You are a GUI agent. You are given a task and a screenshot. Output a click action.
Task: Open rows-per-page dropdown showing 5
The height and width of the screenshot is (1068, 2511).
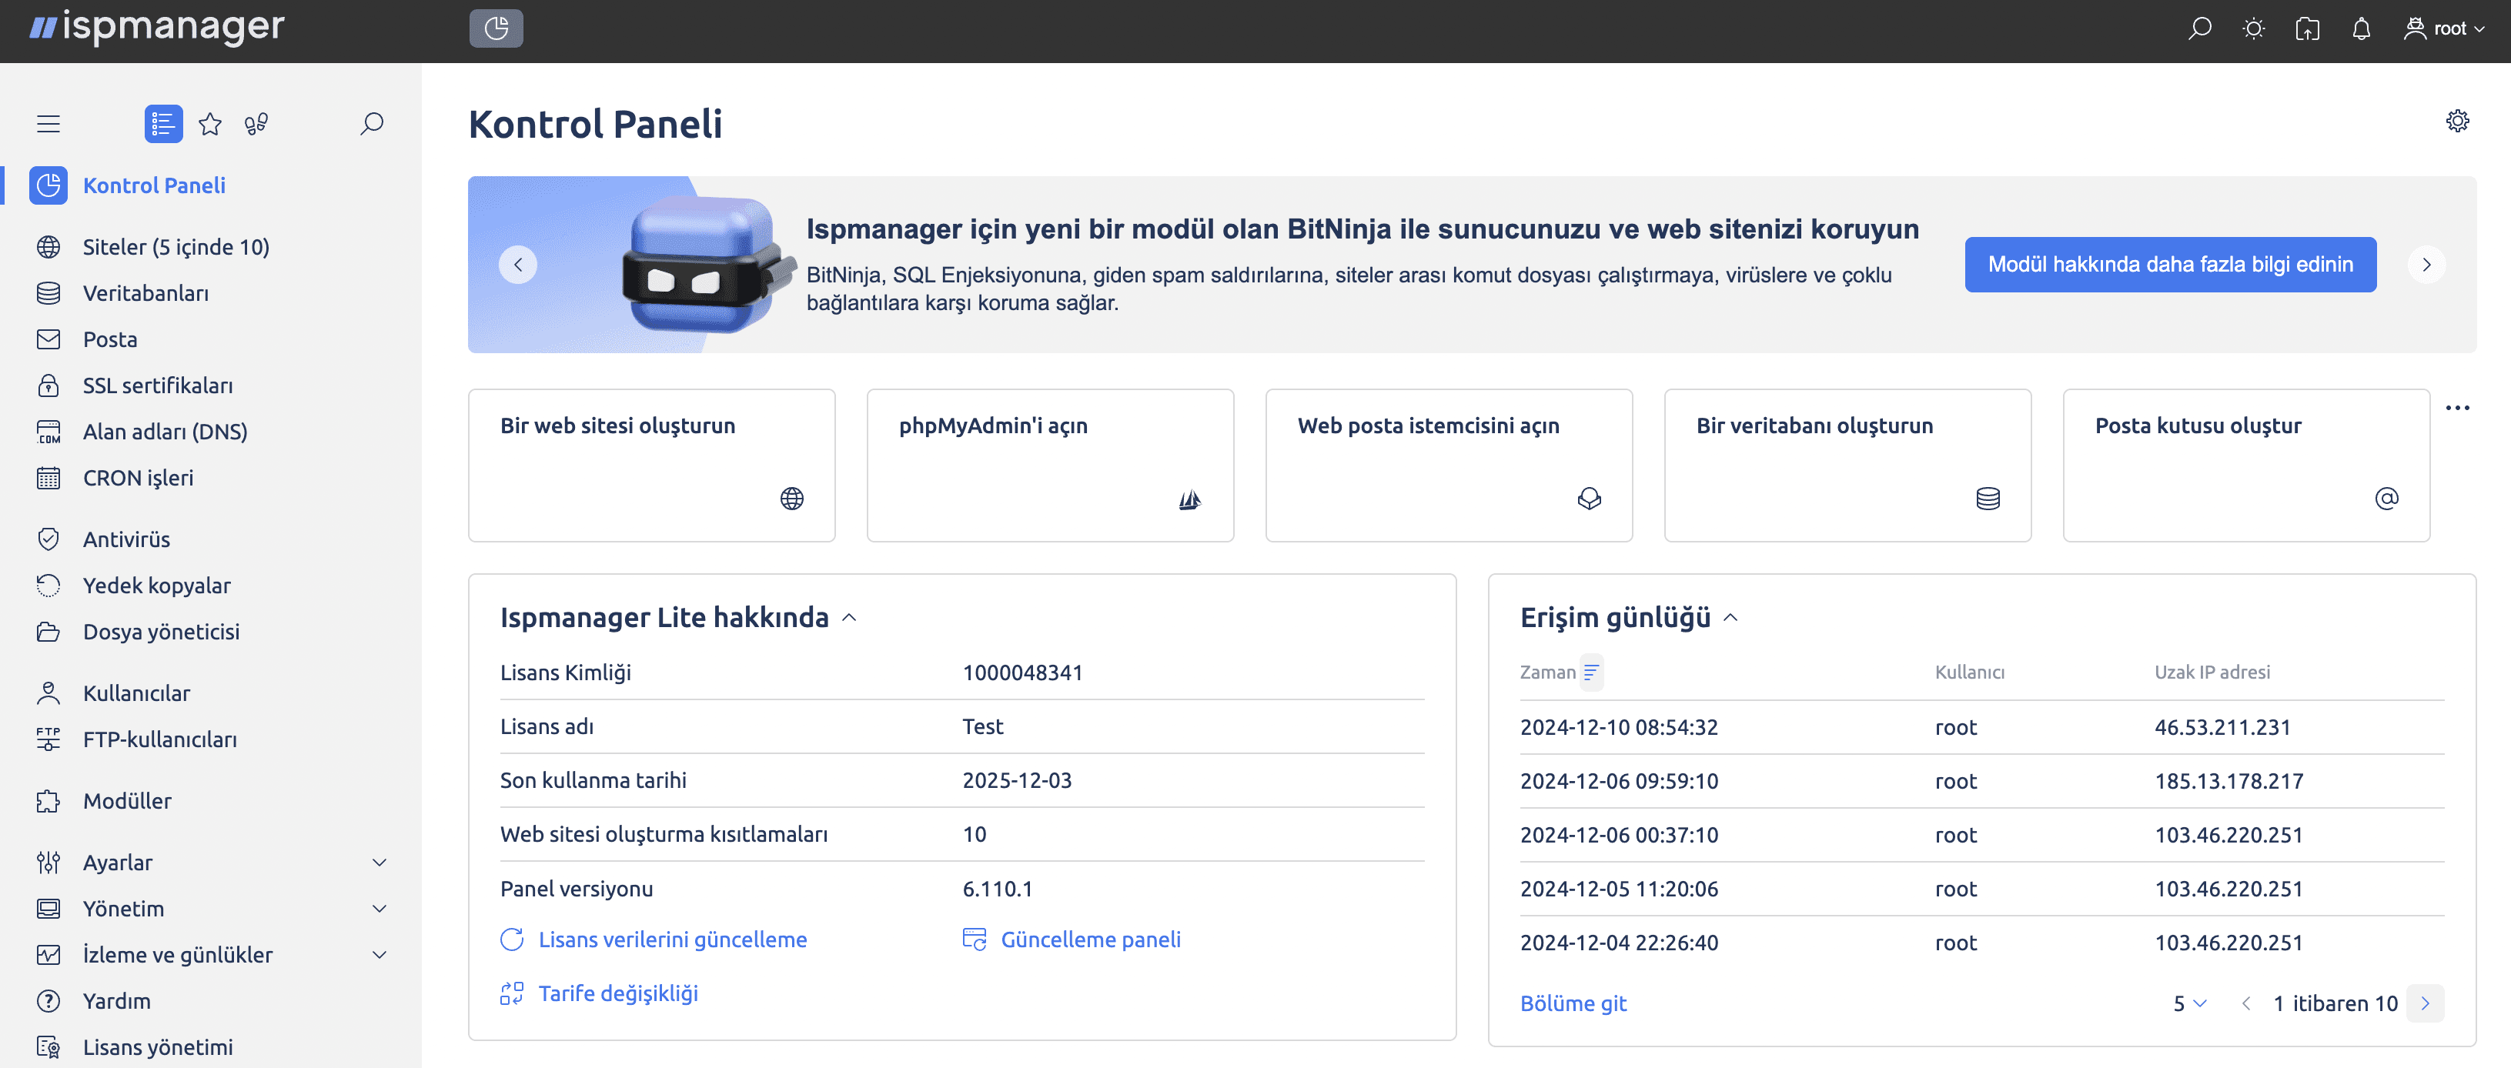point(2189,1003)
